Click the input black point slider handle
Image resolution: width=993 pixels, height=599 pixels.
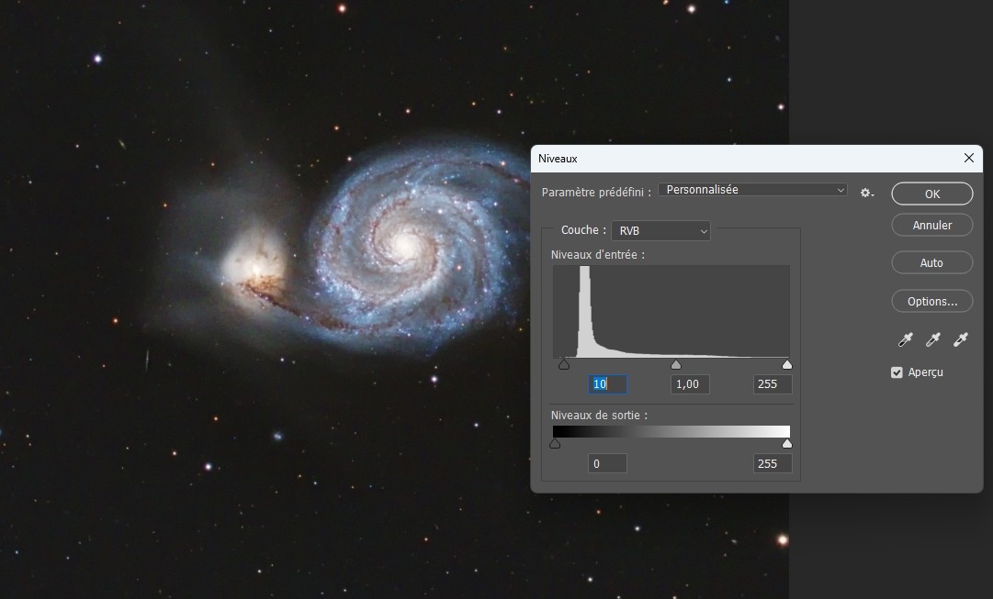[564, 365]
